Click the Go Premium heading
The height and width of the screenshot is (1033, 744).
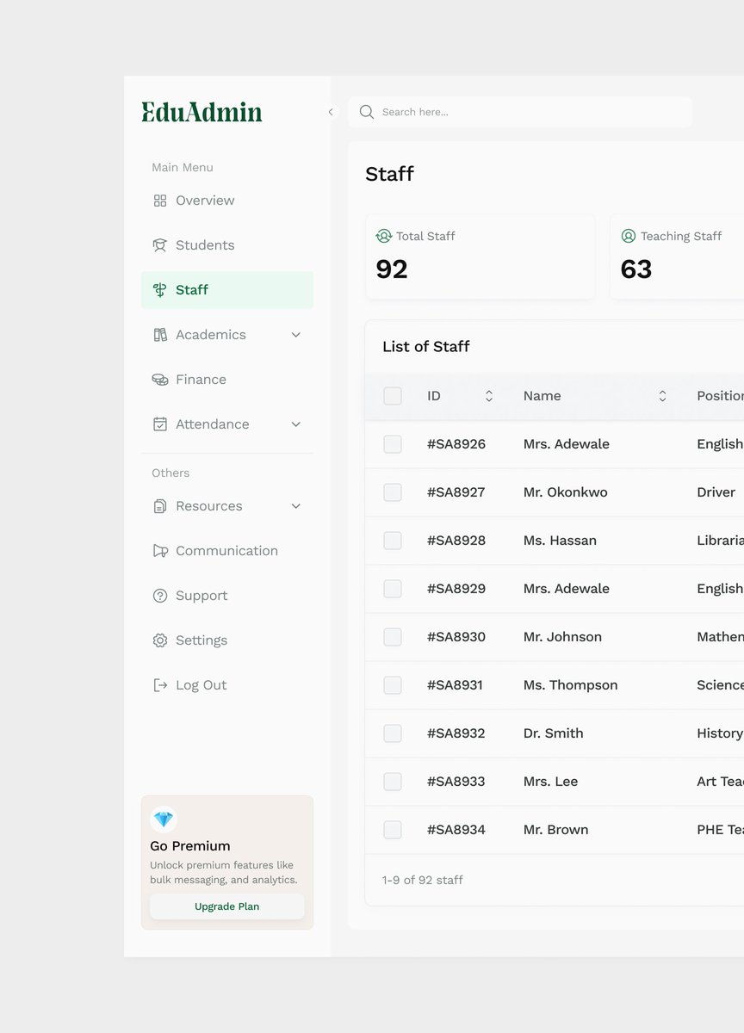click(x=190, y=846)
